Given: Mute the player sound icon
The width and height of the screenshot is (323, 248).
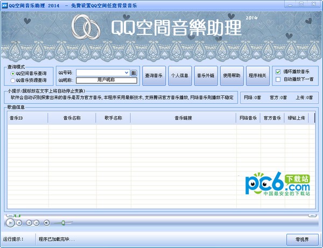Looking at the screenshot, I should point(47,223).
